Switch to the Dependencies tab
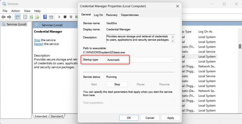Viewport: 242px width, 124px height. point(130,15)
